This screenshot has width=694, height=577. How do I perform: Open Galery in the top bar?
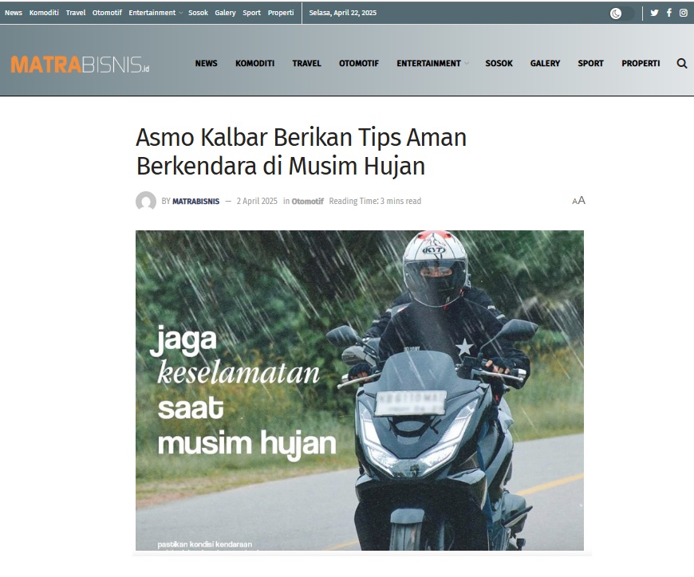coord(225,13)
